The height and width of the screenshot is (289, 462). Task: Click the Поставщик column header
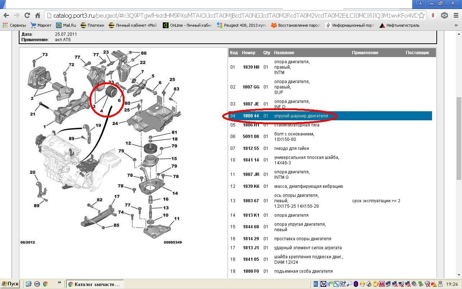[x=417, y=53]
